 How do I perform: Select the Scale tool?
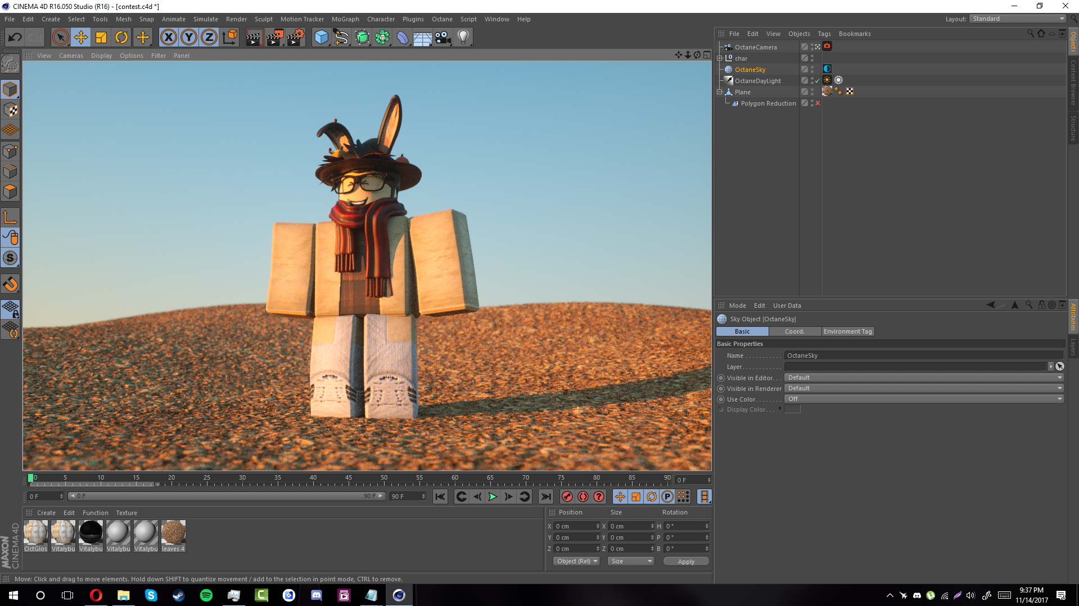point(101,38)
